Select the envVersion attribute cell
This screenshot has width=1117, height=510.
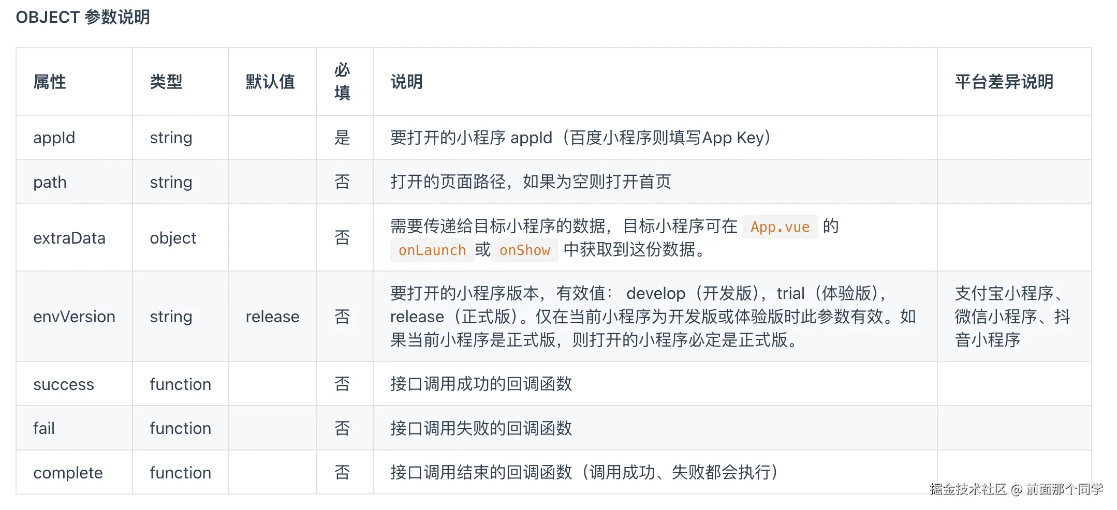coord(74,317)
